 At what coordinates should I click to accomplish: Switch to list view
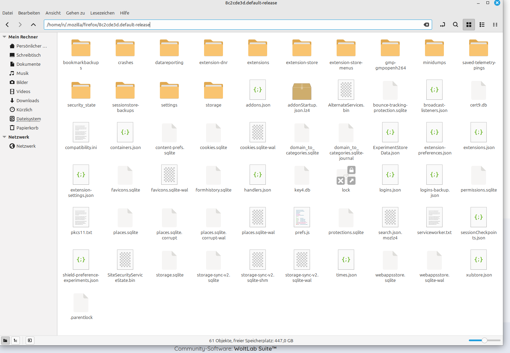482,25
